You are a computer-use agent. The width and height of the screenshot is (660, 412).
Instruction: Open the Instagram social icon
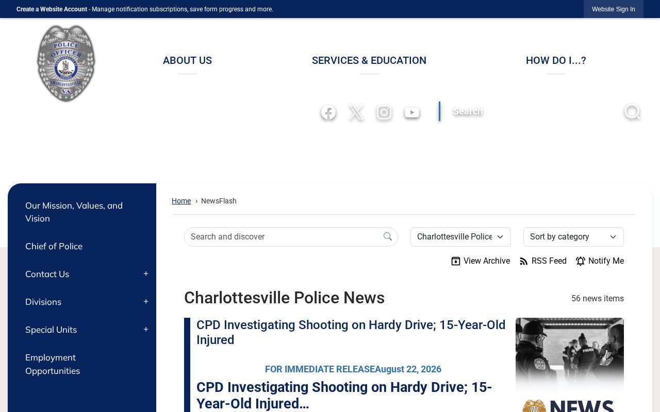(384, 112)
